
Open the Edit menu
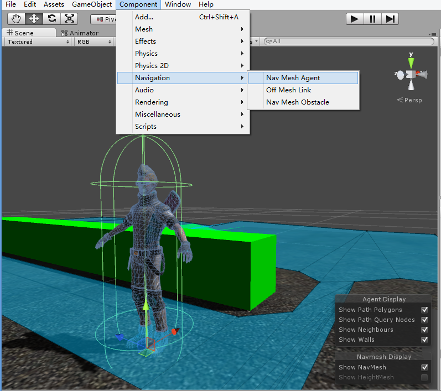(x=30, y=4)
